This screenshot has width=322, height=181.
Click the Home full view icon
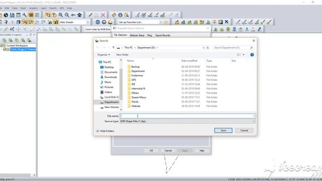79,15
